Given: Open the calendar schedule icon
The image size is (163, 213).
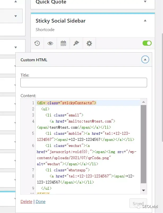Looking at the screenshot, I should click(x=63, y=43).
